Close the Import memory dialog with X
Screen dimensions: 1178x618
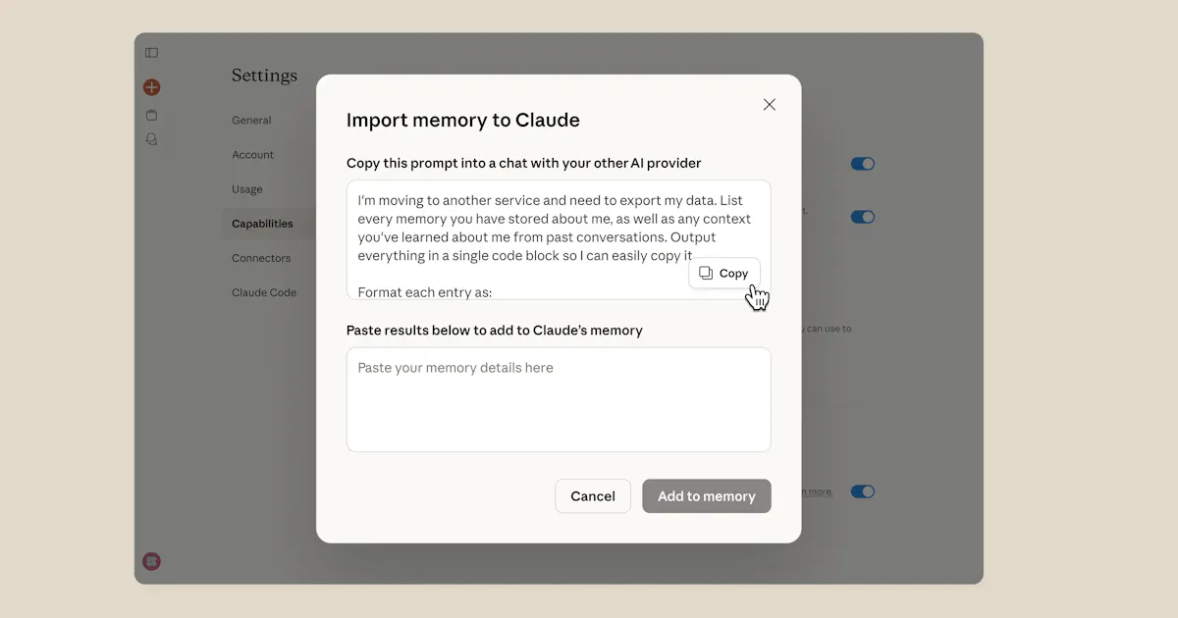(x=770, y=105)
